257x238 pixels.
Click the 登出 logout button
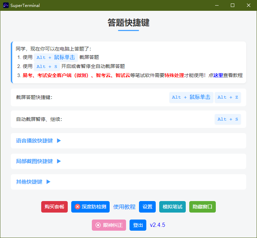coord(138,225)
